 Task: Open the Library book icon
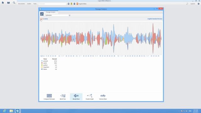[8, 3]
